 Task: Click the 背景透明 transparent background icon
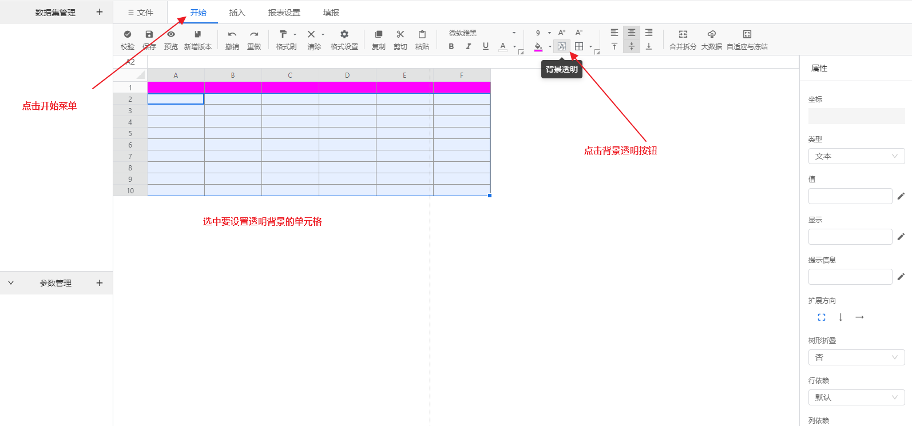pos(562,46)
